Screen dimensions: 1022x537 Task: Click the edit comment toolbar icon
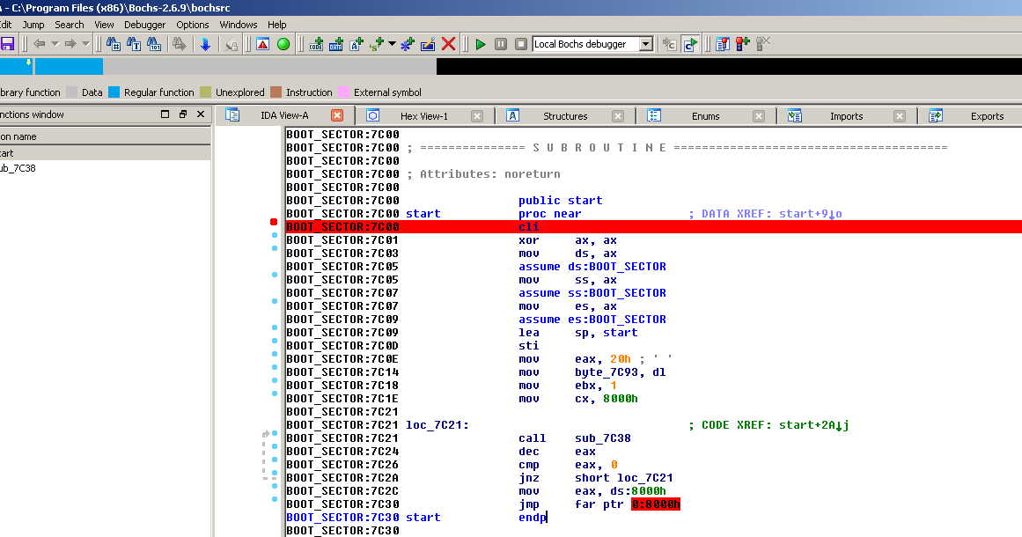[x=427, y=42]
